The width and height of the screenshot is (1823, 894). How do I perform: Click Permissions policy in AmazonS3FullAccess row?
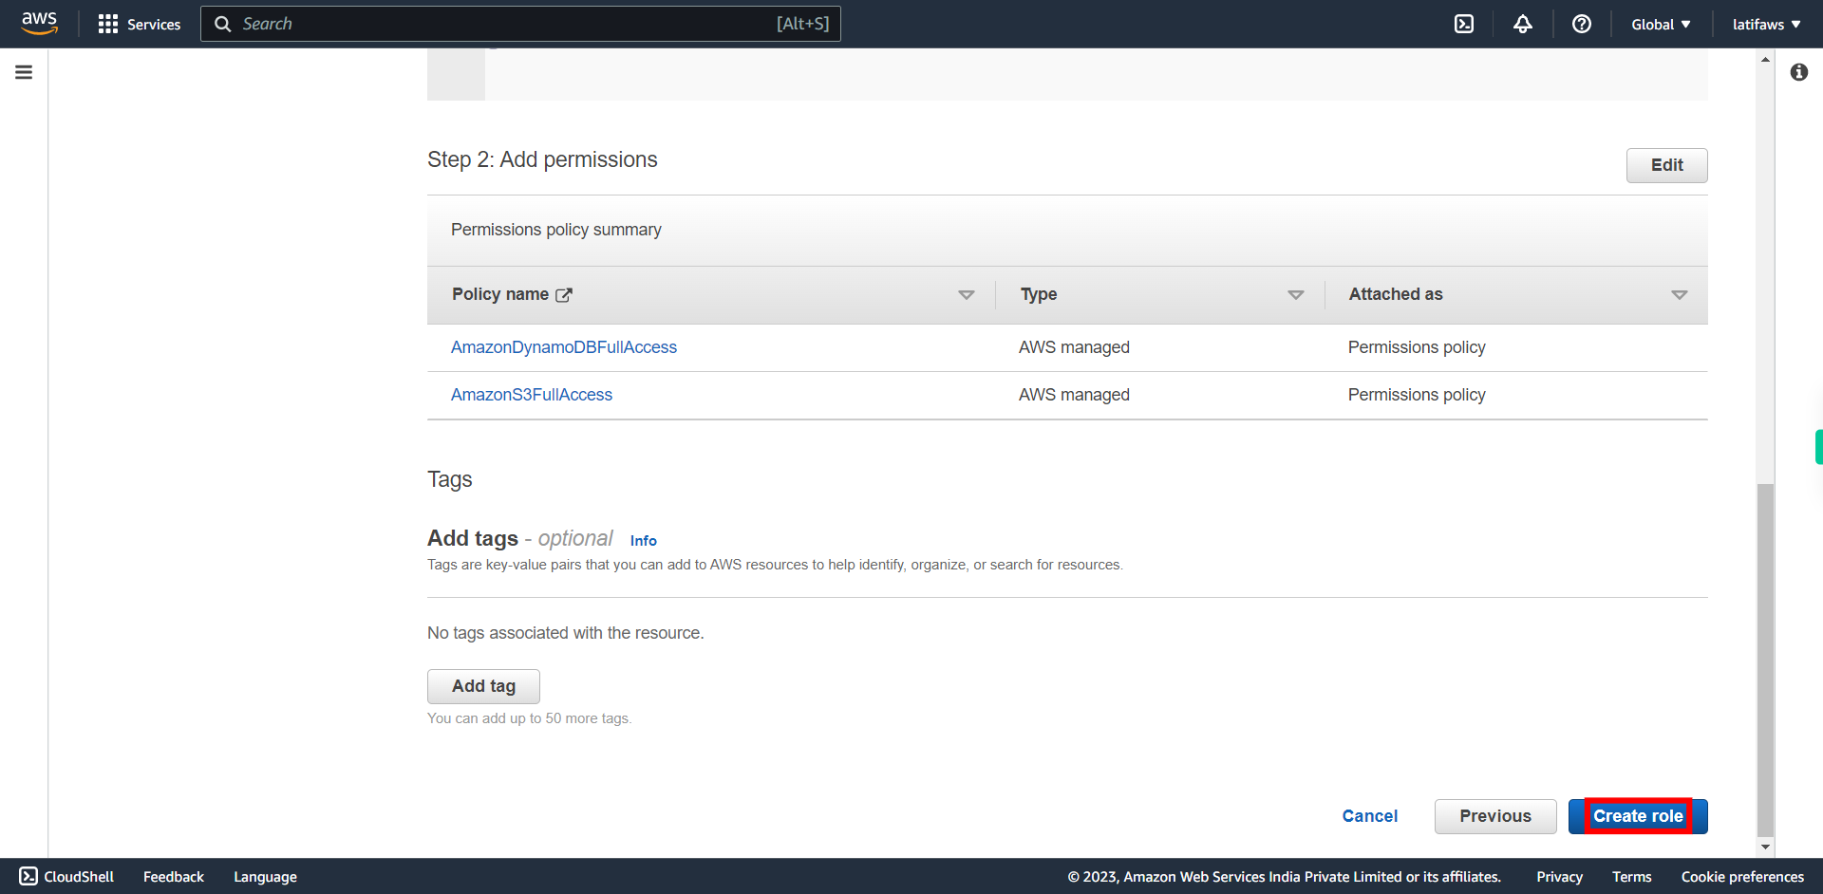(x=1417, y=395)
